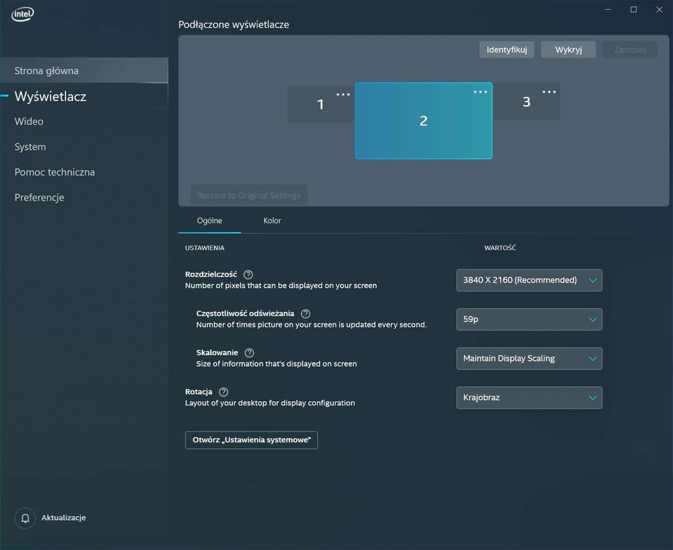Select the Ogólne tab
Image resolution: width=673 pixels, height=550 pixels.
click(209, 221)
